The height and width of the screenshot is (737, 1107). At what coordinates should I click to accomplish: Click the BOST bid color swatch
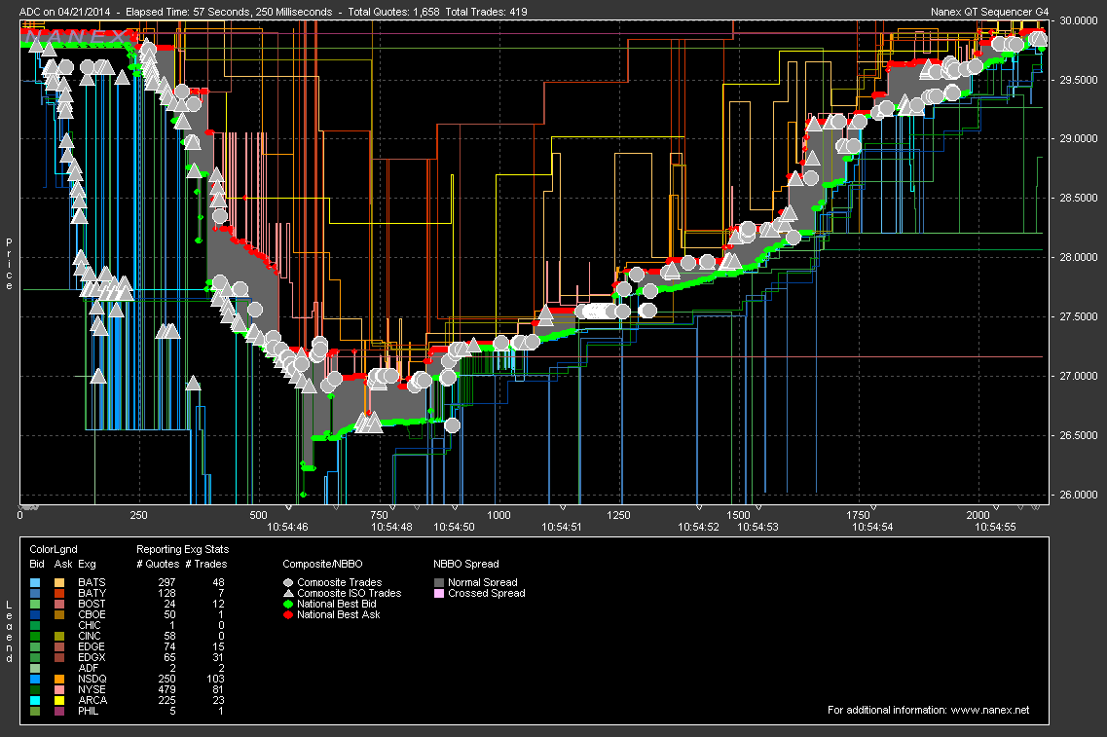click(x=35, y=604)
